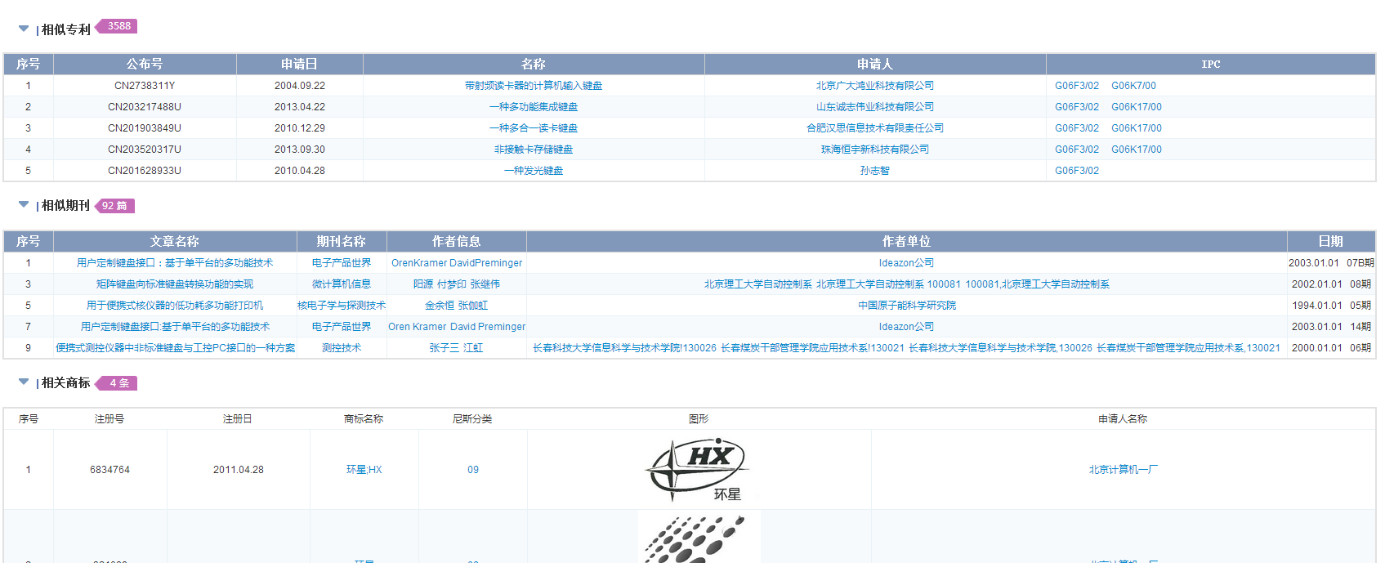The width and height of the screenshot is (1385, 563).
Task: Collapse the 相似期刊 section arrow
Action: [24, 204]
